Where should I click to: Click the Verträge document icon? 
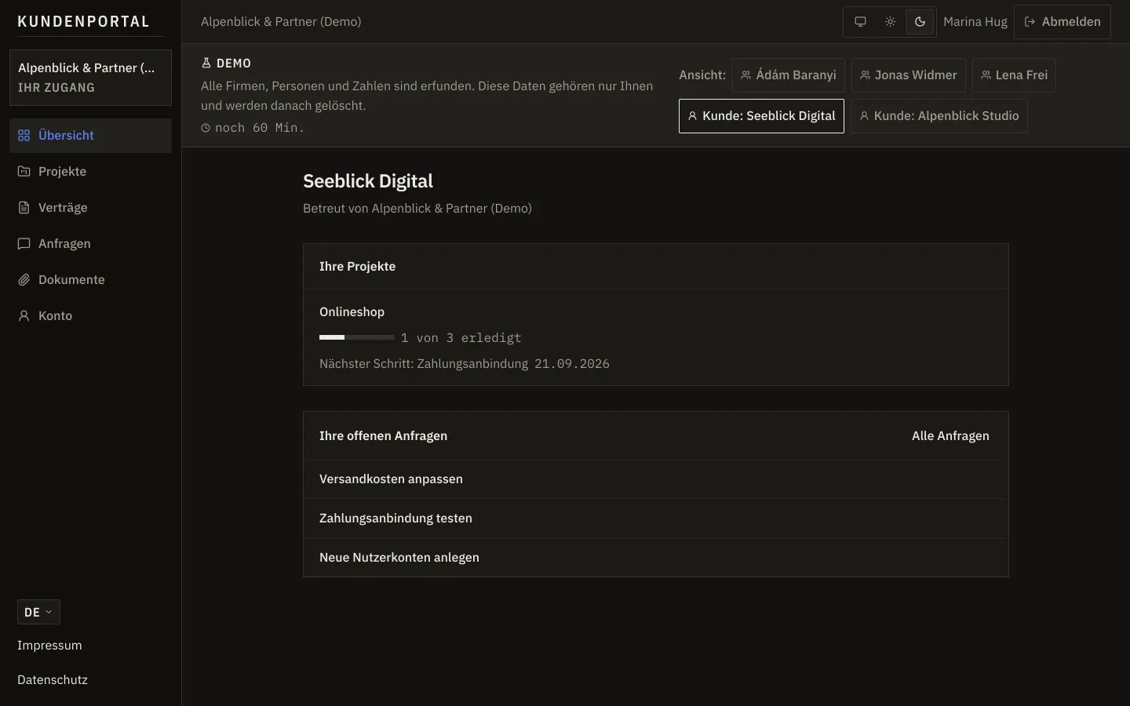click(24, 208)
